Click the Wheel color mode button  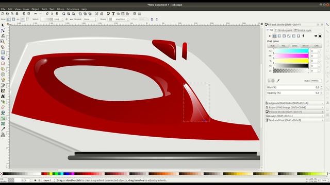tap(305, 46)
